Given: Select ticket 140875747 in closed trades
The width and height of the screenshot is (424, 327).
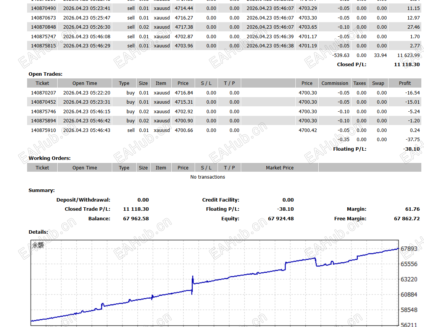Looking at the screenshot, I should coord(43,37).
